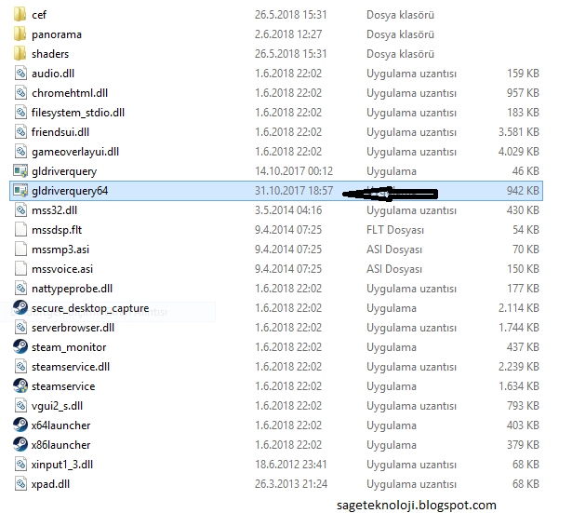
Task: Click the cef folder icon
Action: [x=20, y=15]
